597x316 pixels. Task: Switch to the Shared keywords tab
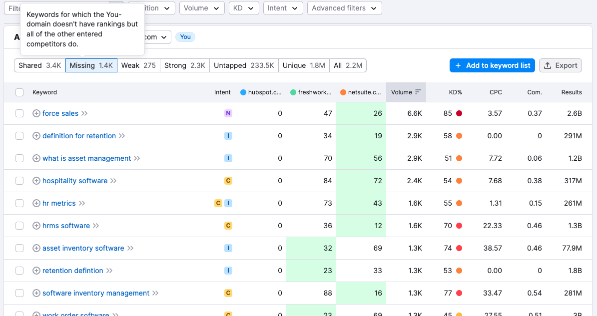coord(39,65)
